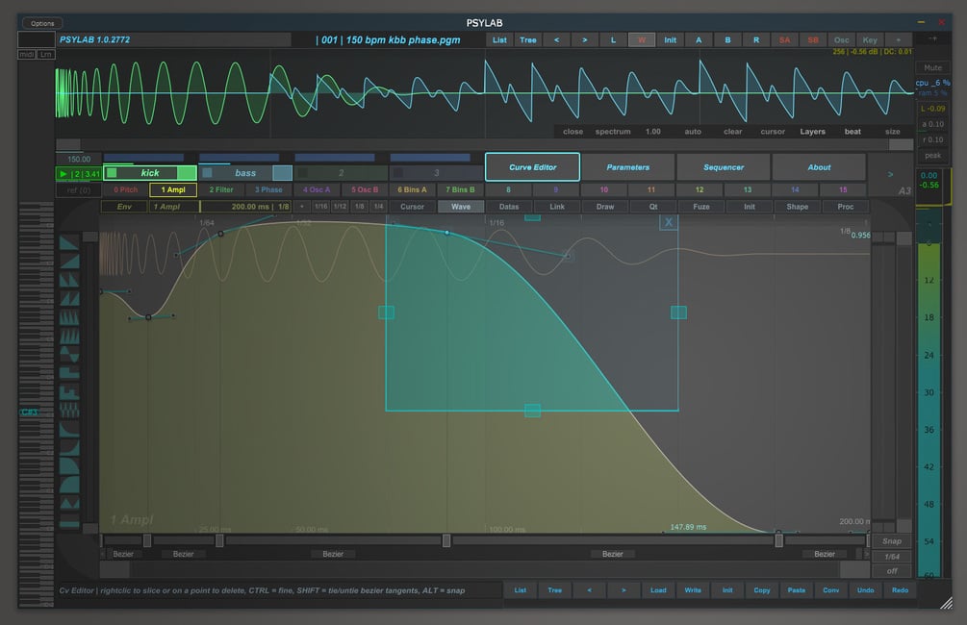Click the 1/16 length button
Image resolution: width=967 pixels, height=625 pixels.
click(x=320, y=207)
